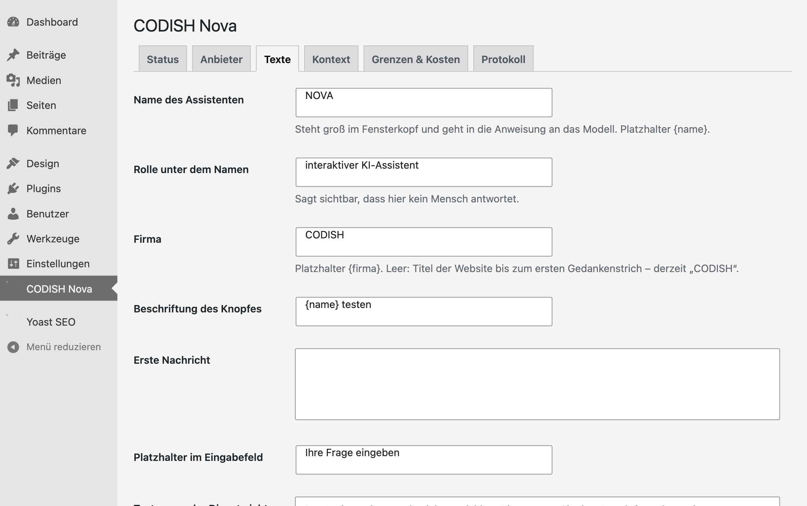The image size is (807, 506).
Task: Switch to the Anbieter tab
Action: click(x=222, y=59)
